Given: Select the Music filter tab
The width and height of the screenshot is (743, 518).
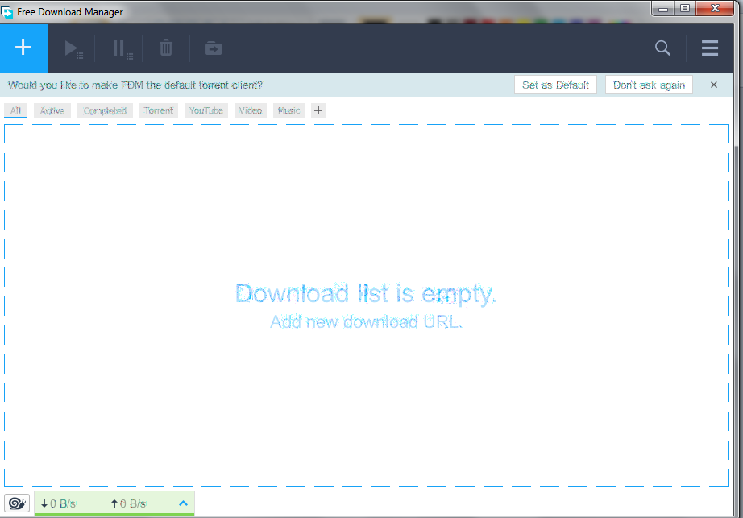Looking at the screenshot, I should (x=288, y=110).
